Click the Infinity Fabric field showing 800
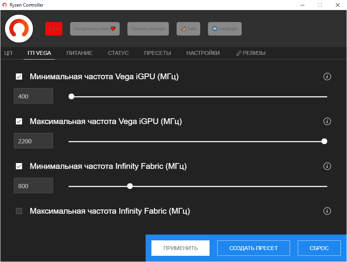 click(x=33, y=185)
